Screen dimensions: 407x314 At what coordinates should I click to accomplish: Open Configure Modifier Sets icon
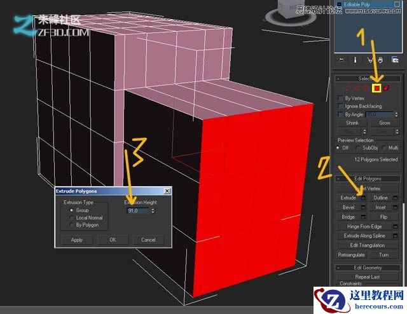coord(395,60)
